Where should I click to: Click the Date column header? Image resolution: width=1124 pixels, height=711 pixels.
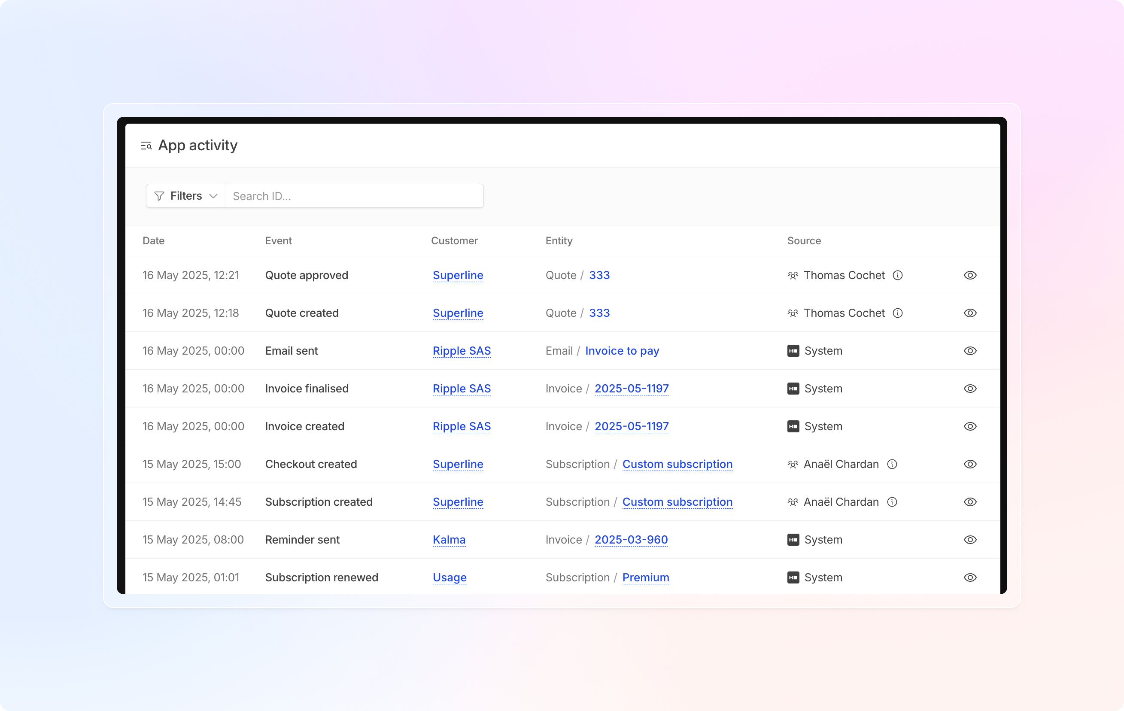click(x=154, y=241)
